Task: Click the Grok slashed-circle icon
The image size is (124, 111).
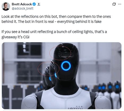Action: pyautogui.click(x=114, y=4)
